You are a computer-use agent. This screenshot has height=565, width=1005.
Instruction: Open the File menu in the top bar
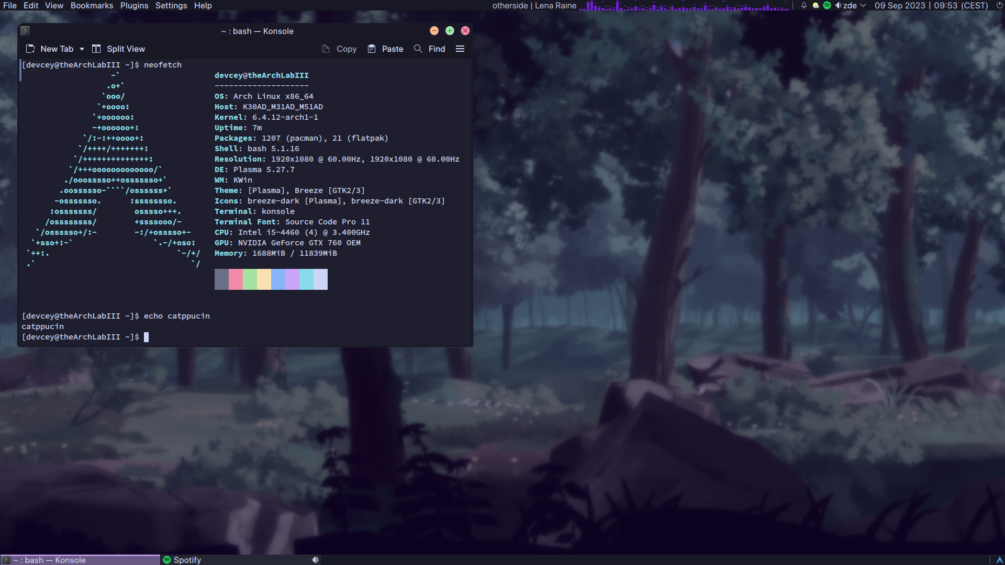tap(10, 5)
